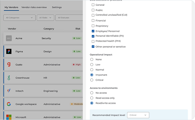This screenshot has height=120, width=195.
Task: Click the Initech logo icon
Action: 9,91
